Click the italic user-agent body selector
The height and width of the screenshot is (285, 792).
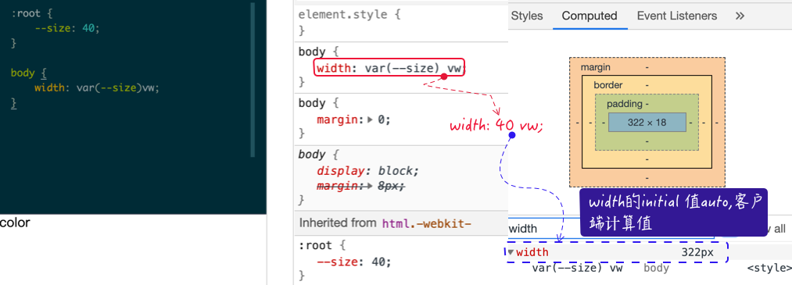tap(312, 155)
